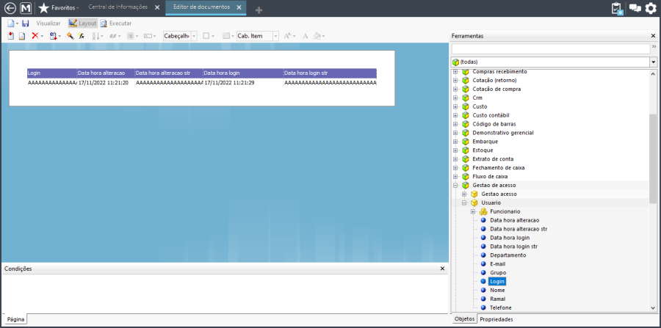Expand the Gestao acesso child node
This screenshot has height=328, width=661.
click(x=464, y=194)
